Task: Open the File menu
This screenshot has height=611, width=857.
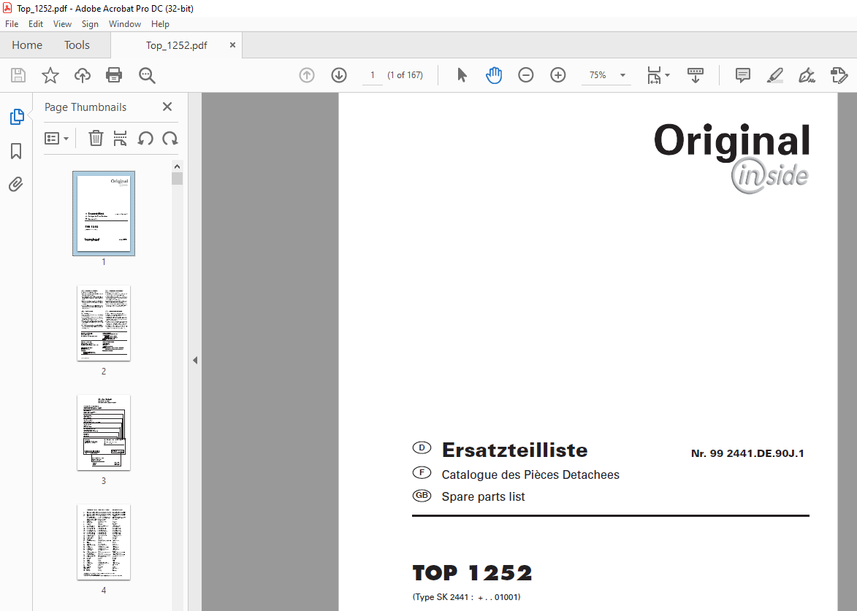Action: tap(12, 24)
